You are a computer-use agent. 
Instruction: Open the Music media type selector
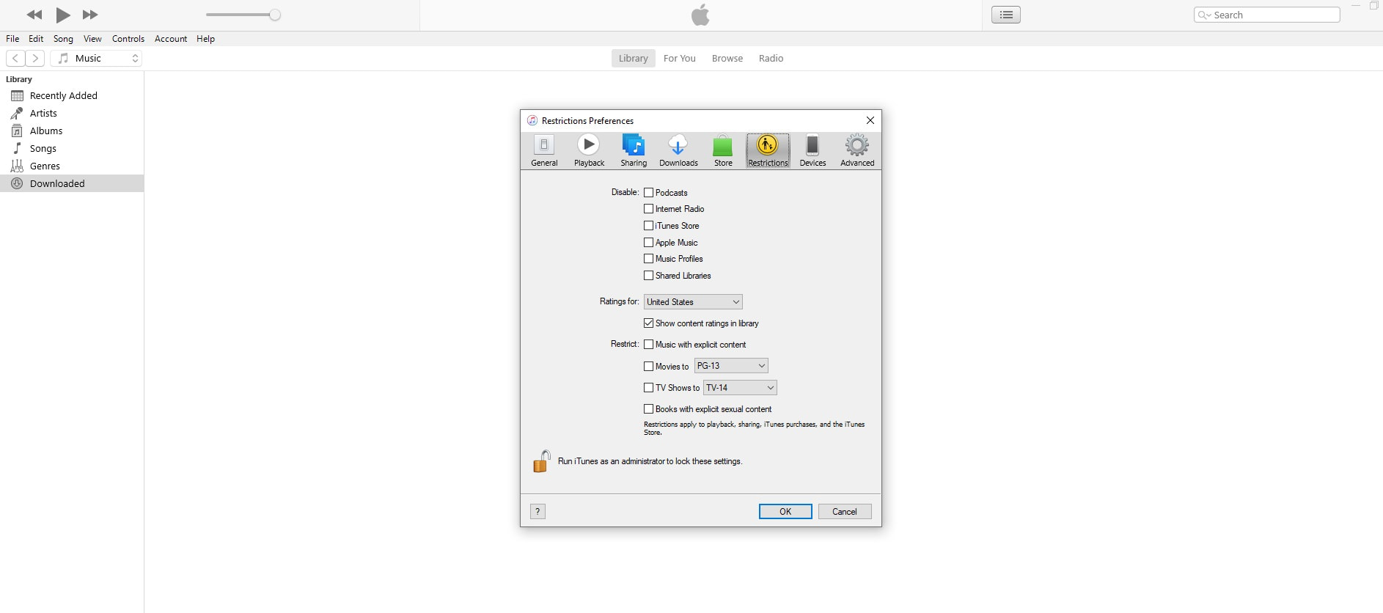click(97, 58)
